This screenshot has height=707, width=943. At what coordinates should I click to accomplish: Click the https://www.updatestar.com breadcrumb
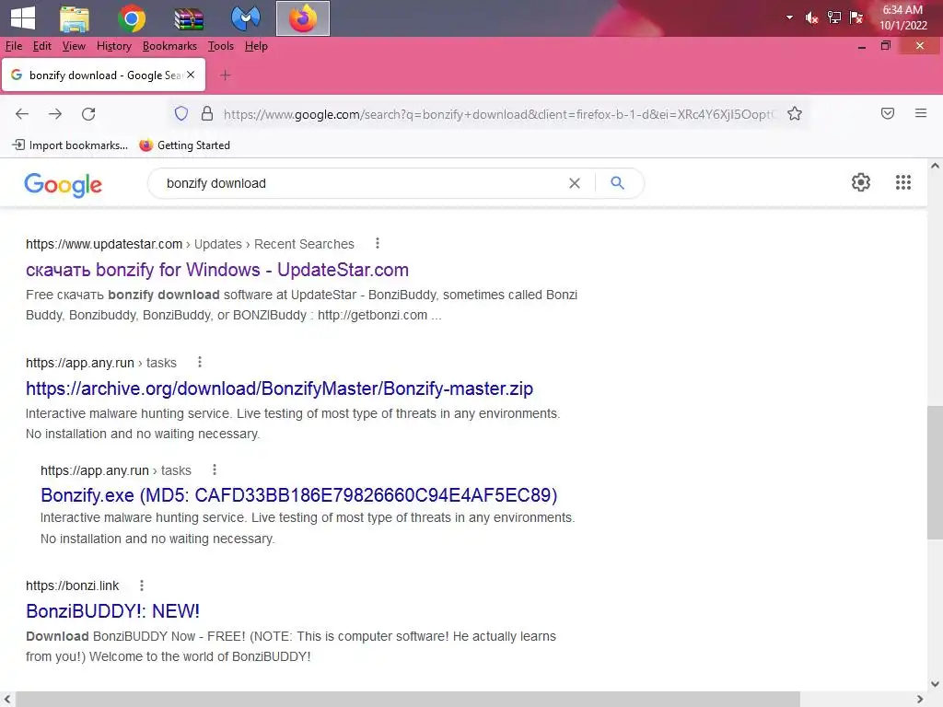tap(104, 244)
